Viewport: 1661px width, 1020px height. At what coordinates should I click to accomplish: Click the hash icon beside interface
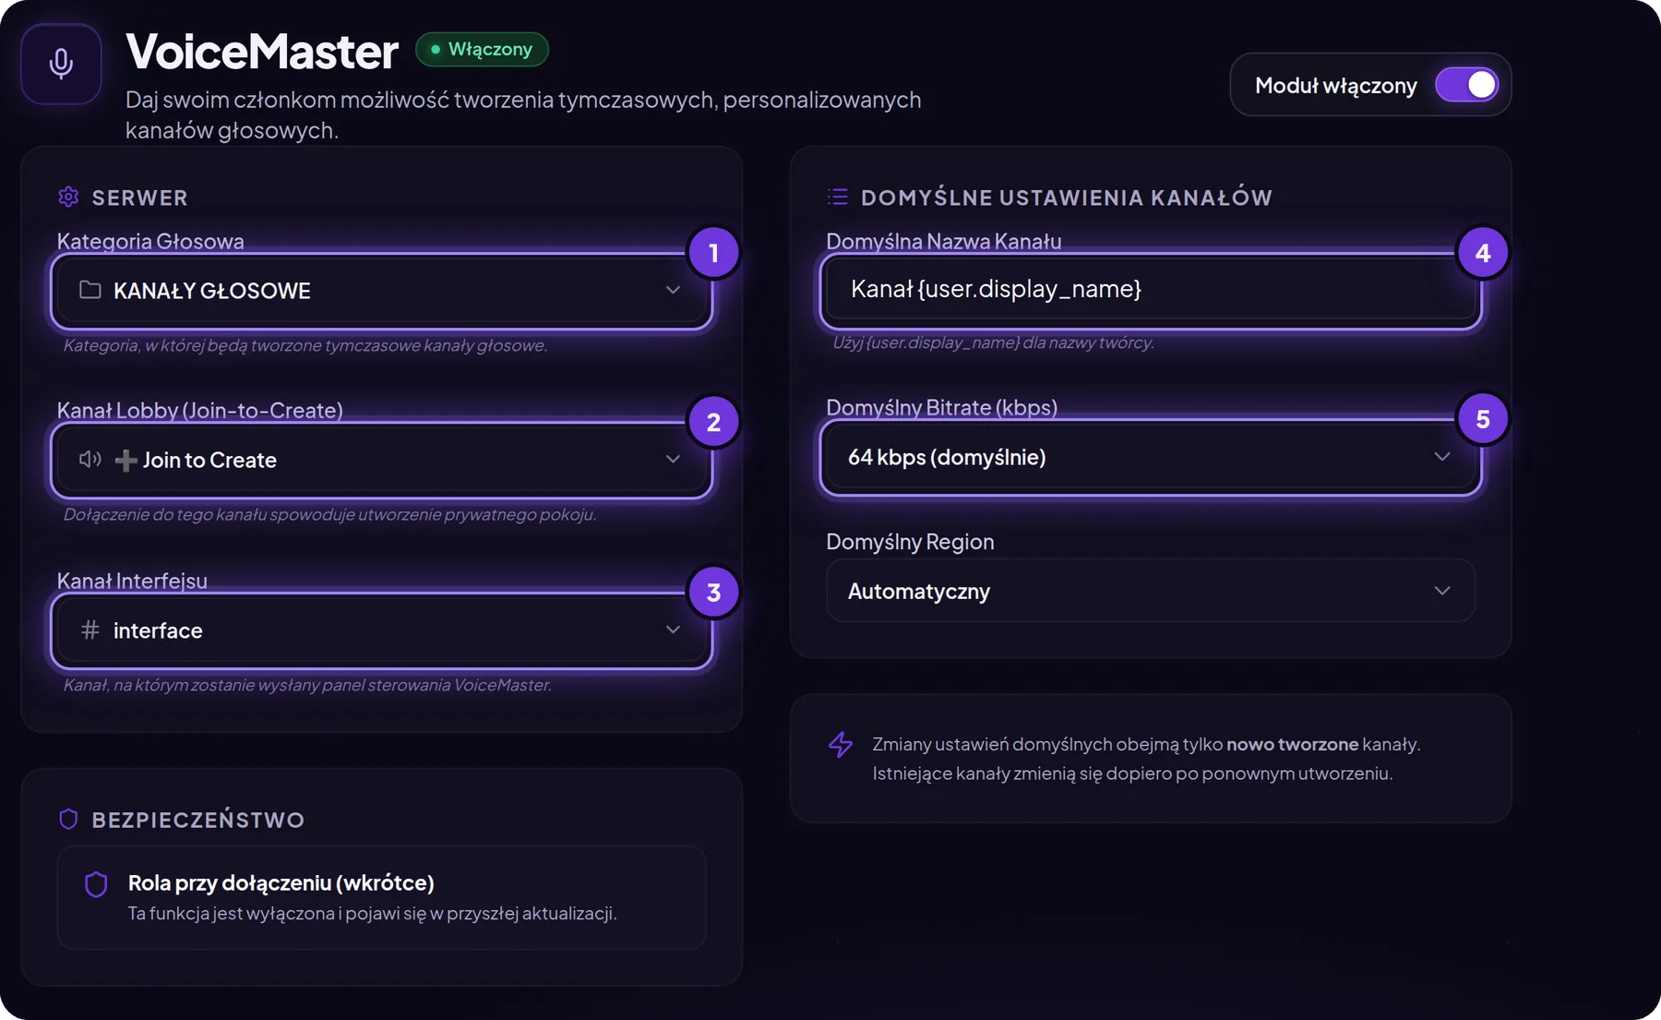click(x=90, y=630)
